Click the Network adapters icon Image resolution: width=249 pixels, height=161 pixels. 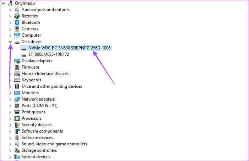17,99
